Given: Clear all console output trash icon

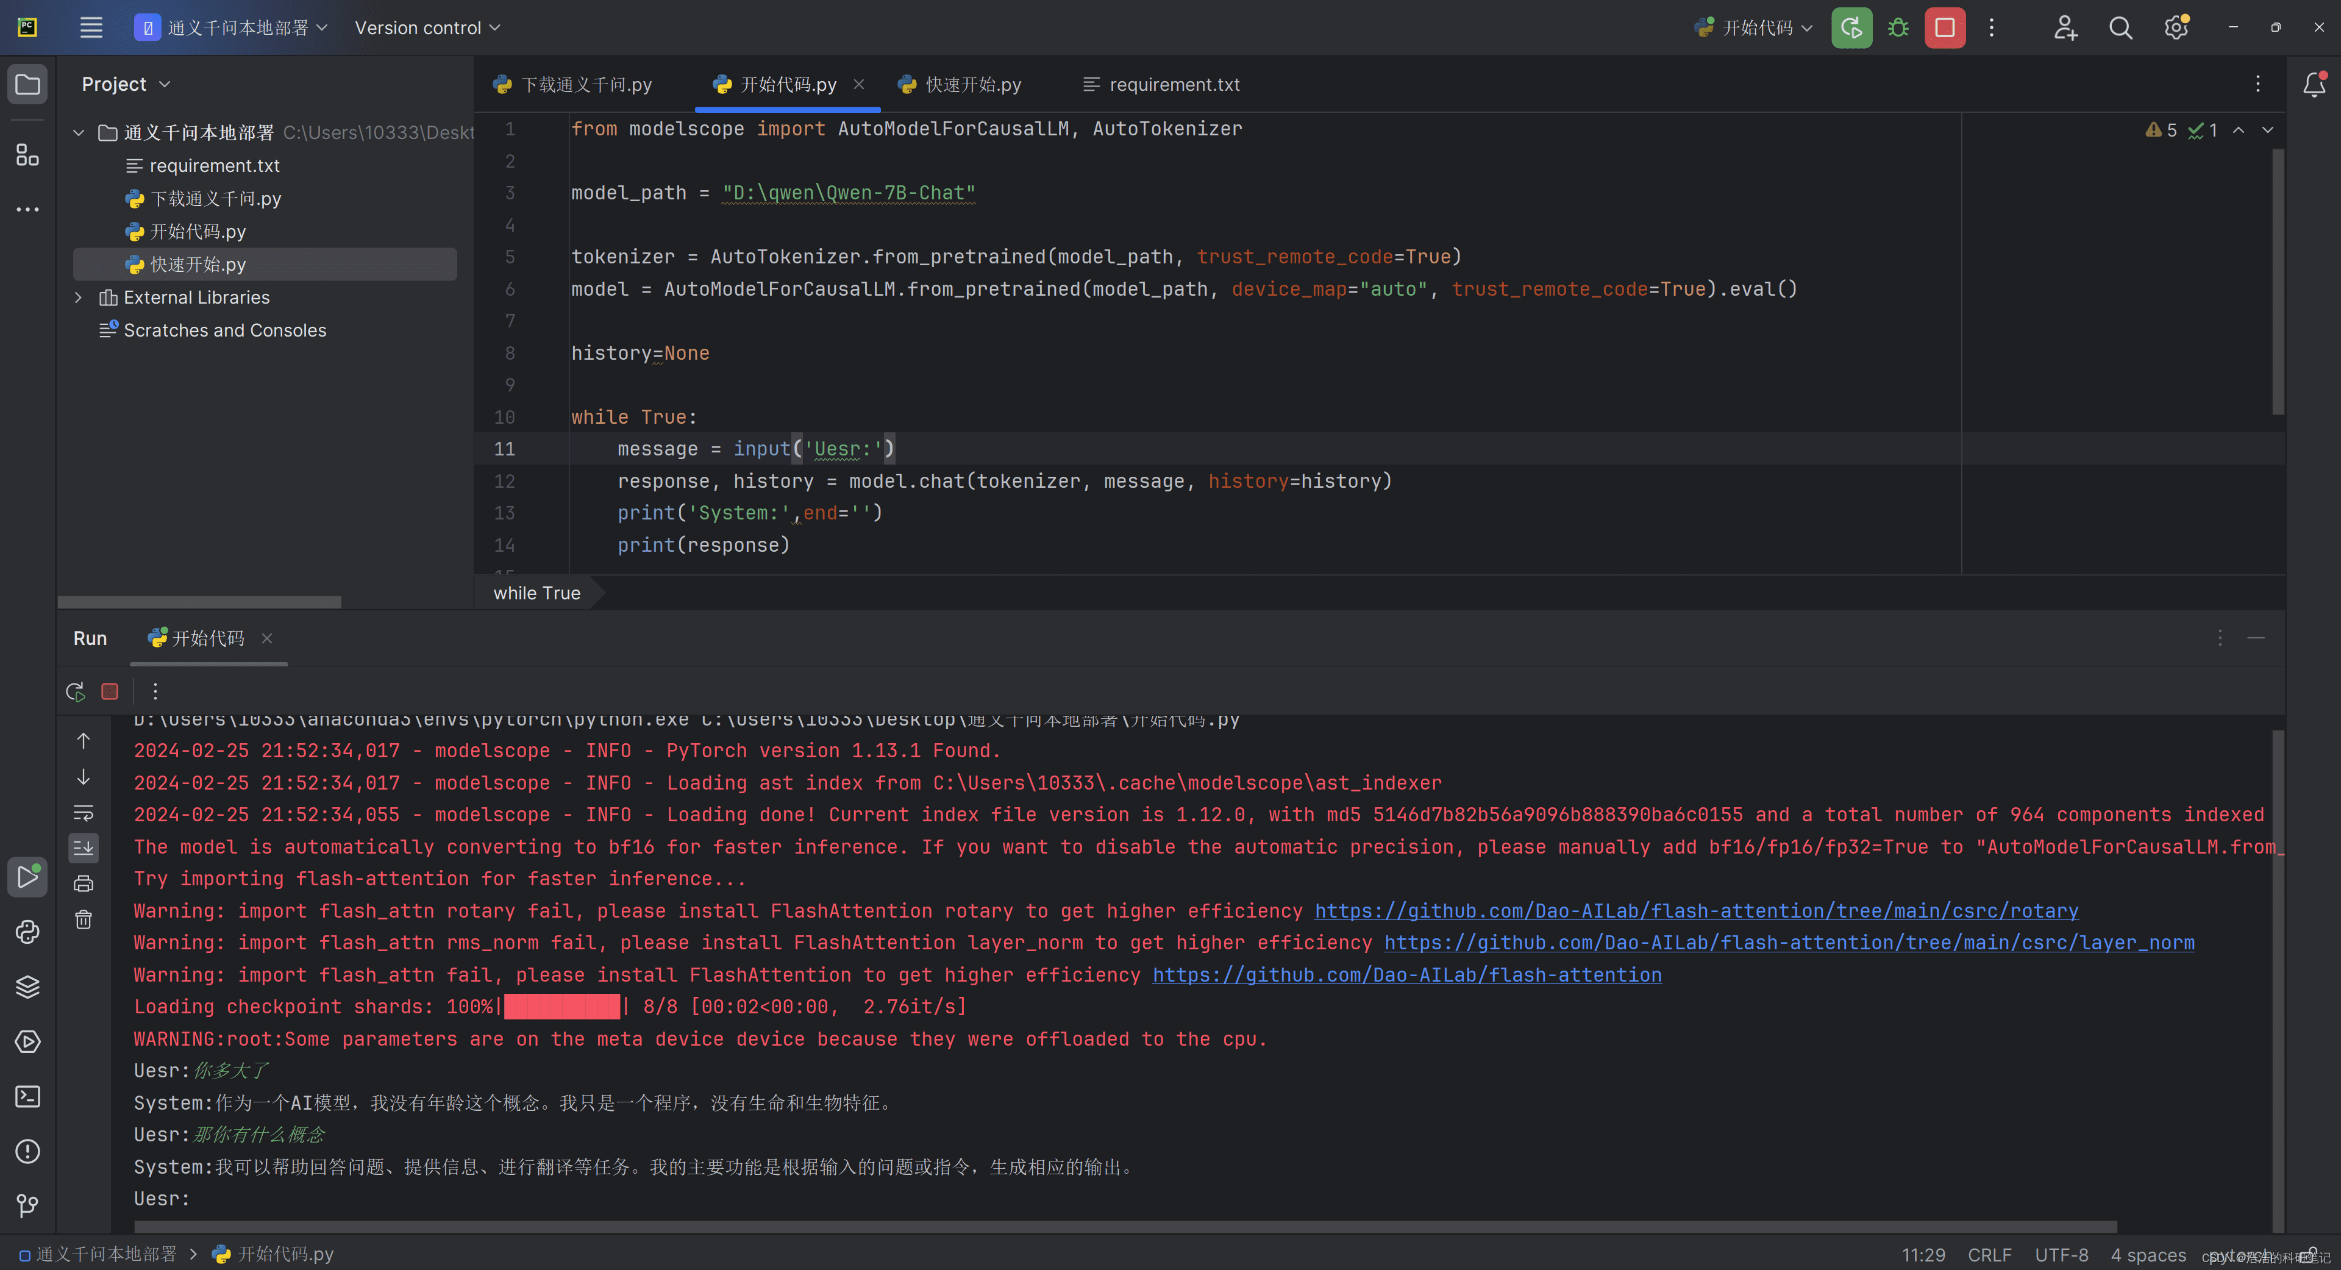Looking at the screenshot, I should [x=83, y=919].
